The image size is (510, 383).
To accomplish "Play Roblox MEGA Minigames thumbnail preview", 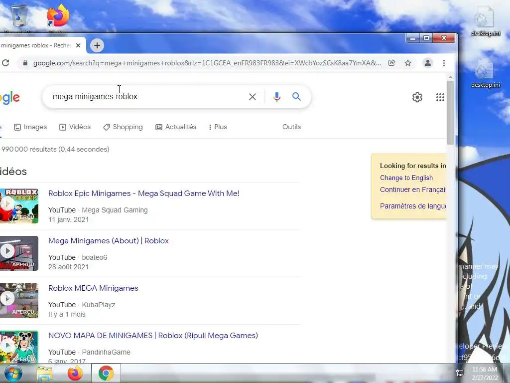I will click(19, 301).
